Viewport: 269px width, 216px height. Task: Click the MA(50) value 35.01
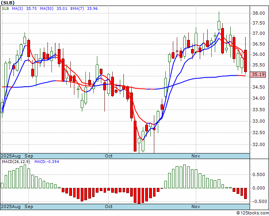tap(62, 8)
